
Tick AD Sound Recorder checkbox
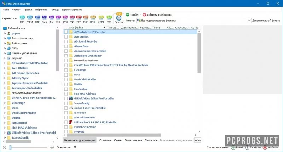pyautogui.click(x=66, y=41)
